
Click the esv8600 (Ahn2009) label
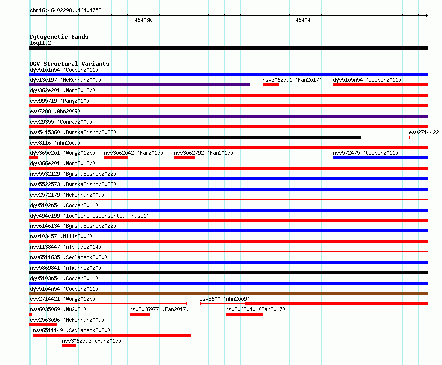pos(224,299)
